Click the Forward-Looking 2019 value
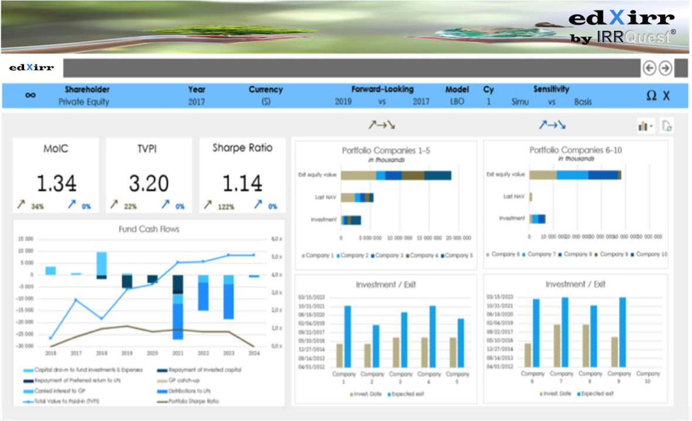The height and width of the screenshot is (421, 692). pos(343,102)
